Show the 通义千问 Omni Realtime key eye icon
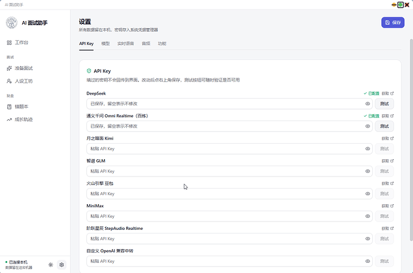The image size is (413, 273). [368, 126]
